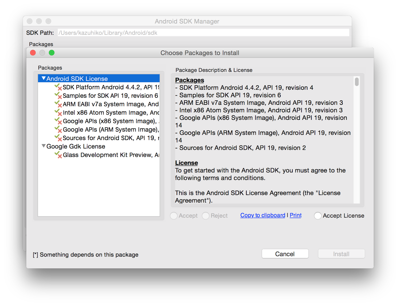This screenshot has height=306, width=400.
Task: Click green zoom button of Choose Packages dialog
Action: pyautogui.click(x=52, y=53)
